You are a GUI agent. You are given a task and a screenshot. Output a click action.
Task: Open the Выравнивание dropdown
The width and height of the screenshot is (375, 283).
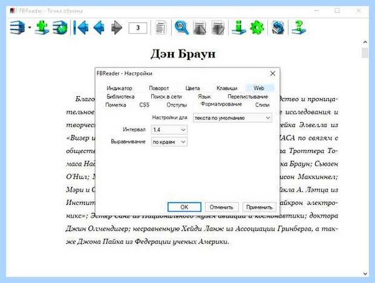point(169,142)
